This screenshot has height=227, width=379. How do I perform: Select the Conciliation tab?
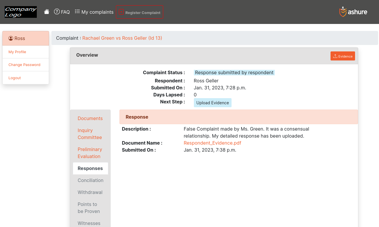coord(90,180)
